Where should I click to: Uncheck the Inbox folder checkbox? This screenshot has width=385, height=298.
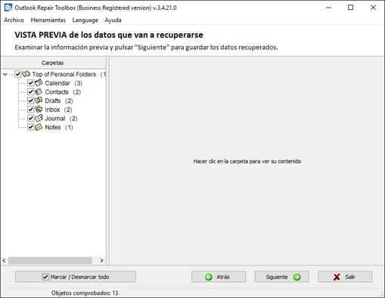pos(31,110)
